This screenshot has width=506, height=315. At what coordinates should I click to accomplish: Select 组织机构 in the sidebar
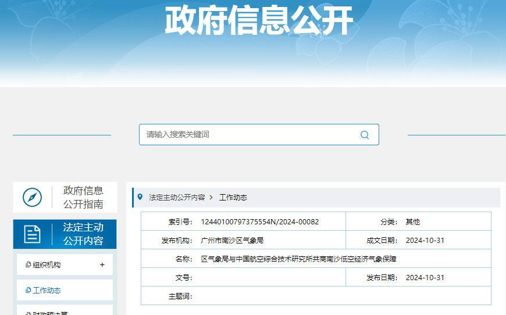click(47, 265)
